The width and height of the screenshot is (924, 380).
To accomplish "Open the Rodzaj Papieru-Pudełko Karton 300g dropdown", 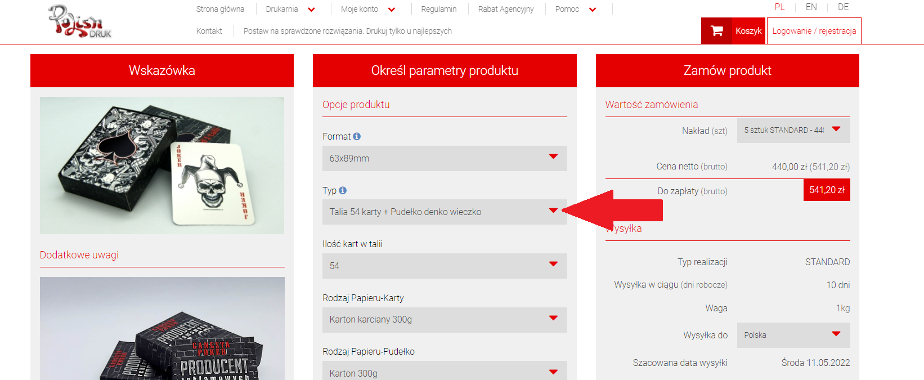I will coord(445,370).
